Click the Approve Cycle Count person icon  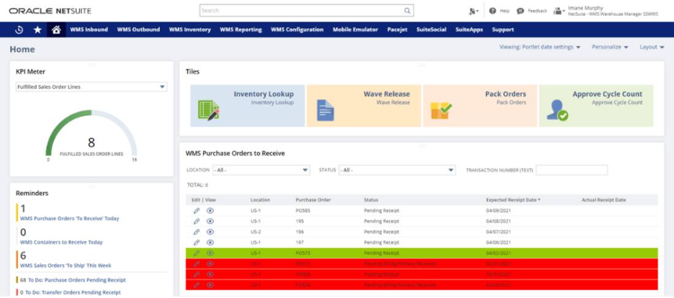click(x=558, y=110)
